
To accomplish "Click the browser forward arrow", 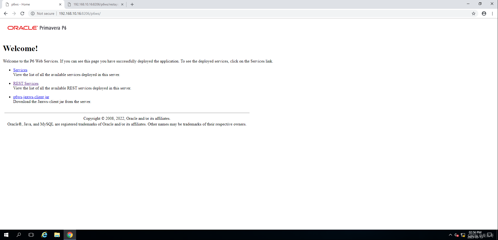I will 14,13.
